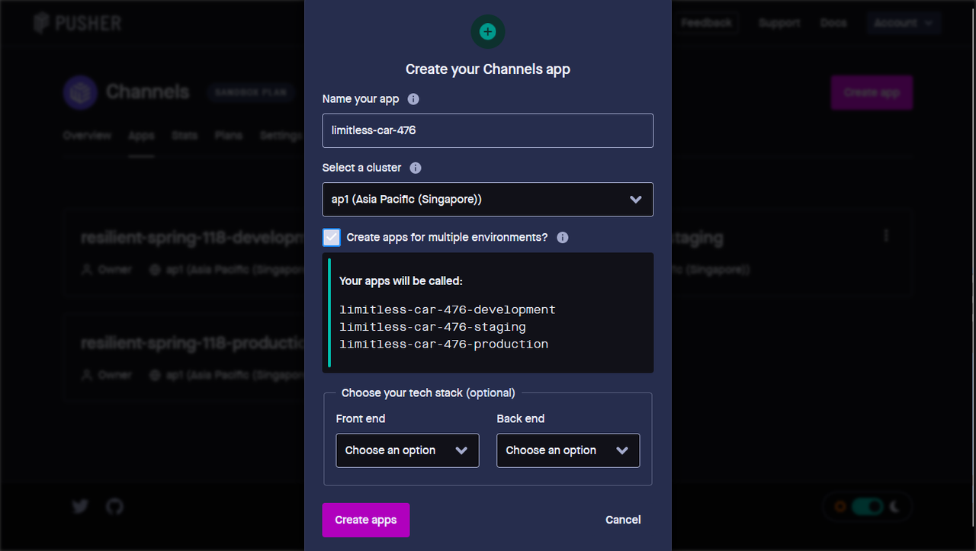Screen dimensions: 976x551
Task: Open the cluster dropdown showing ap1 Singapore
Action: pos(488,200)
